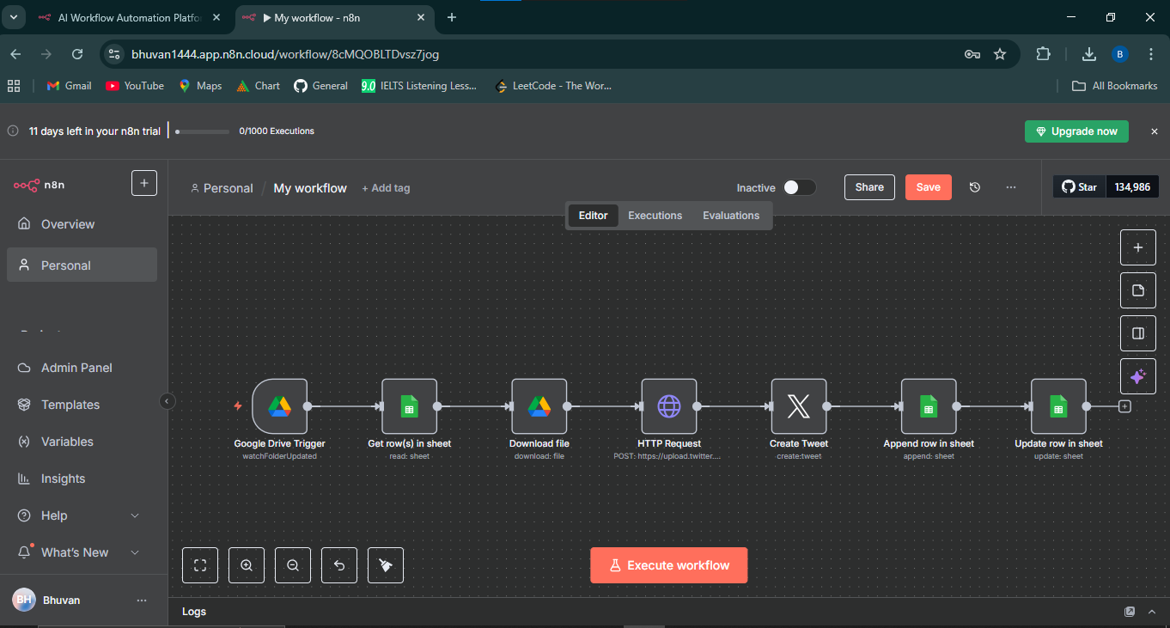Open the node creation panel with the plus icon
Screen dimensions: 1170x628
click(1137, 247)
